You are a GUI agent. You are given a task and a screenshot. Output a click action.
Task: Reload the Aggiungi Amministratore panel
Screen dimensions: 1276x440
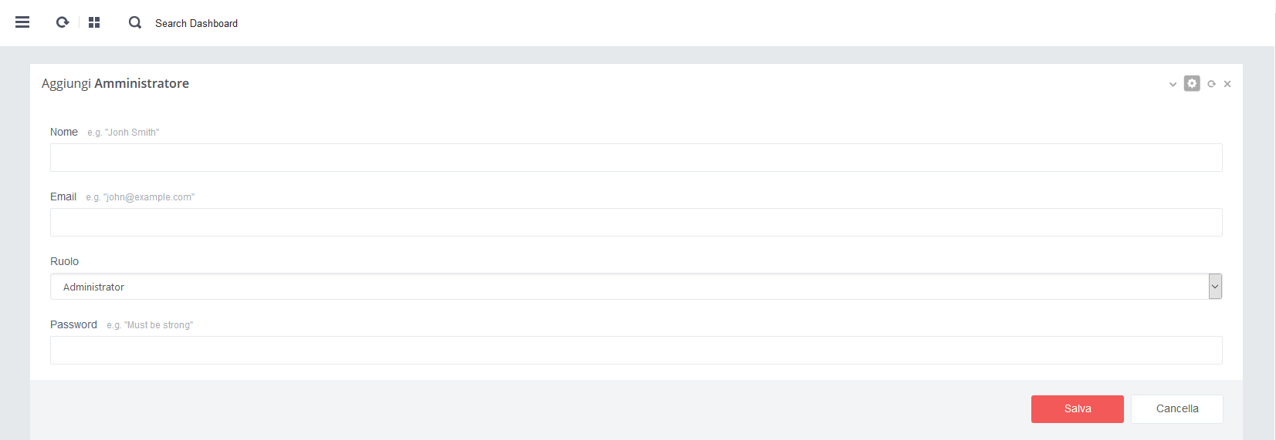tap(1211, 84)
